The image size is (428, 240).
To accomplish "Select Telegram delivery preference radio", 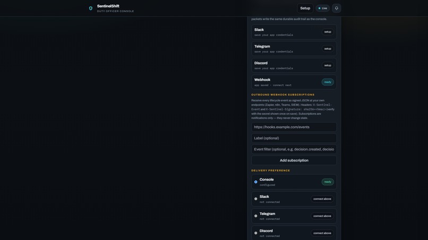I will tap(256, 216).
